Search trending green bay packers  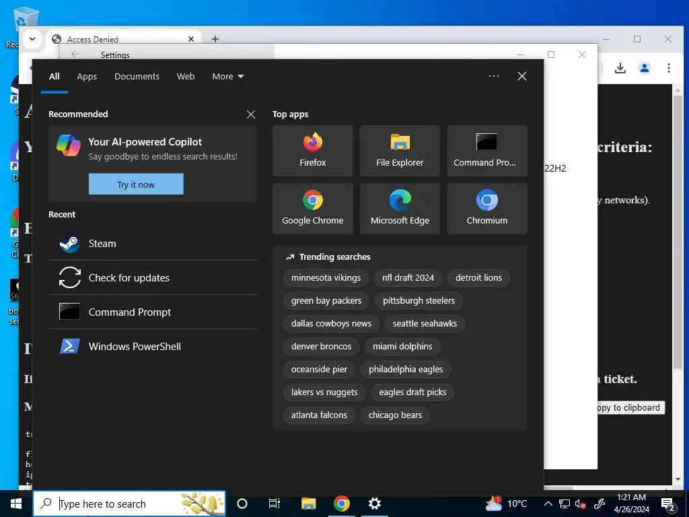(326, 301)
